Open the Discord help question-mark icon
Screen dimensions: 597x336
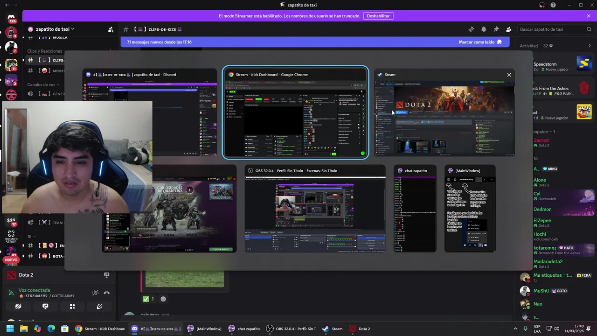tap(553, 5)
